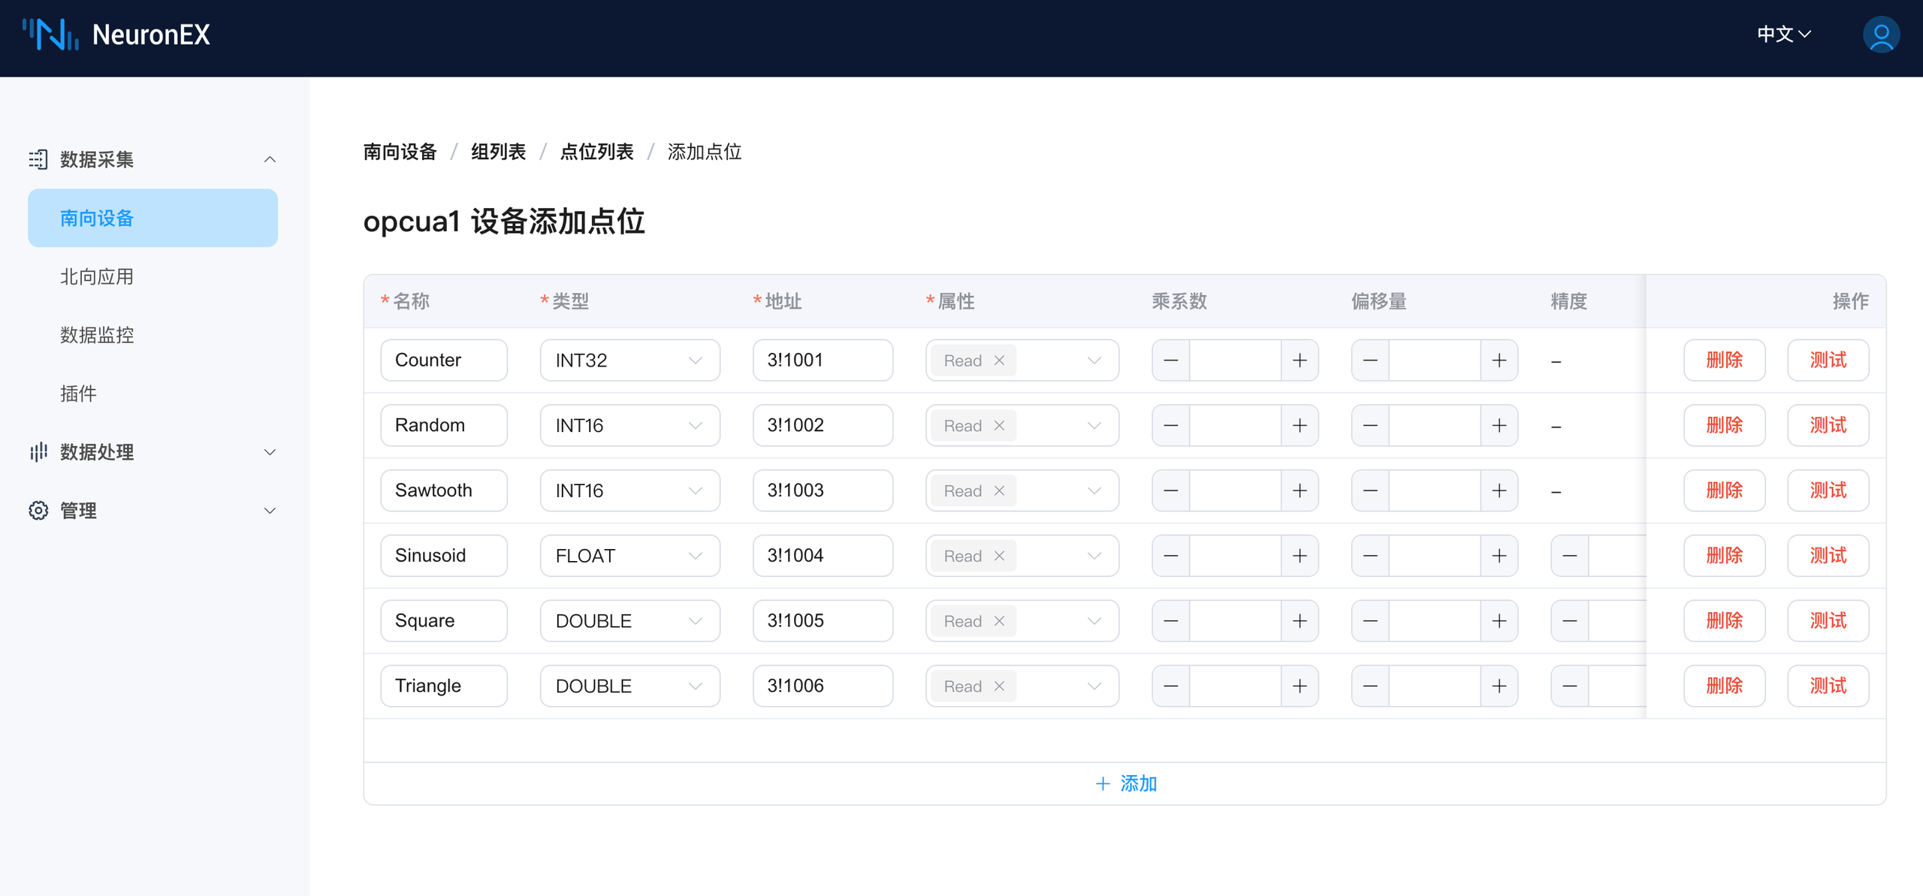The height and width of the screenshot is (896, 1923).
Task: Click the 3!1003 address input of Sawtooth
Action: point(823,490)
